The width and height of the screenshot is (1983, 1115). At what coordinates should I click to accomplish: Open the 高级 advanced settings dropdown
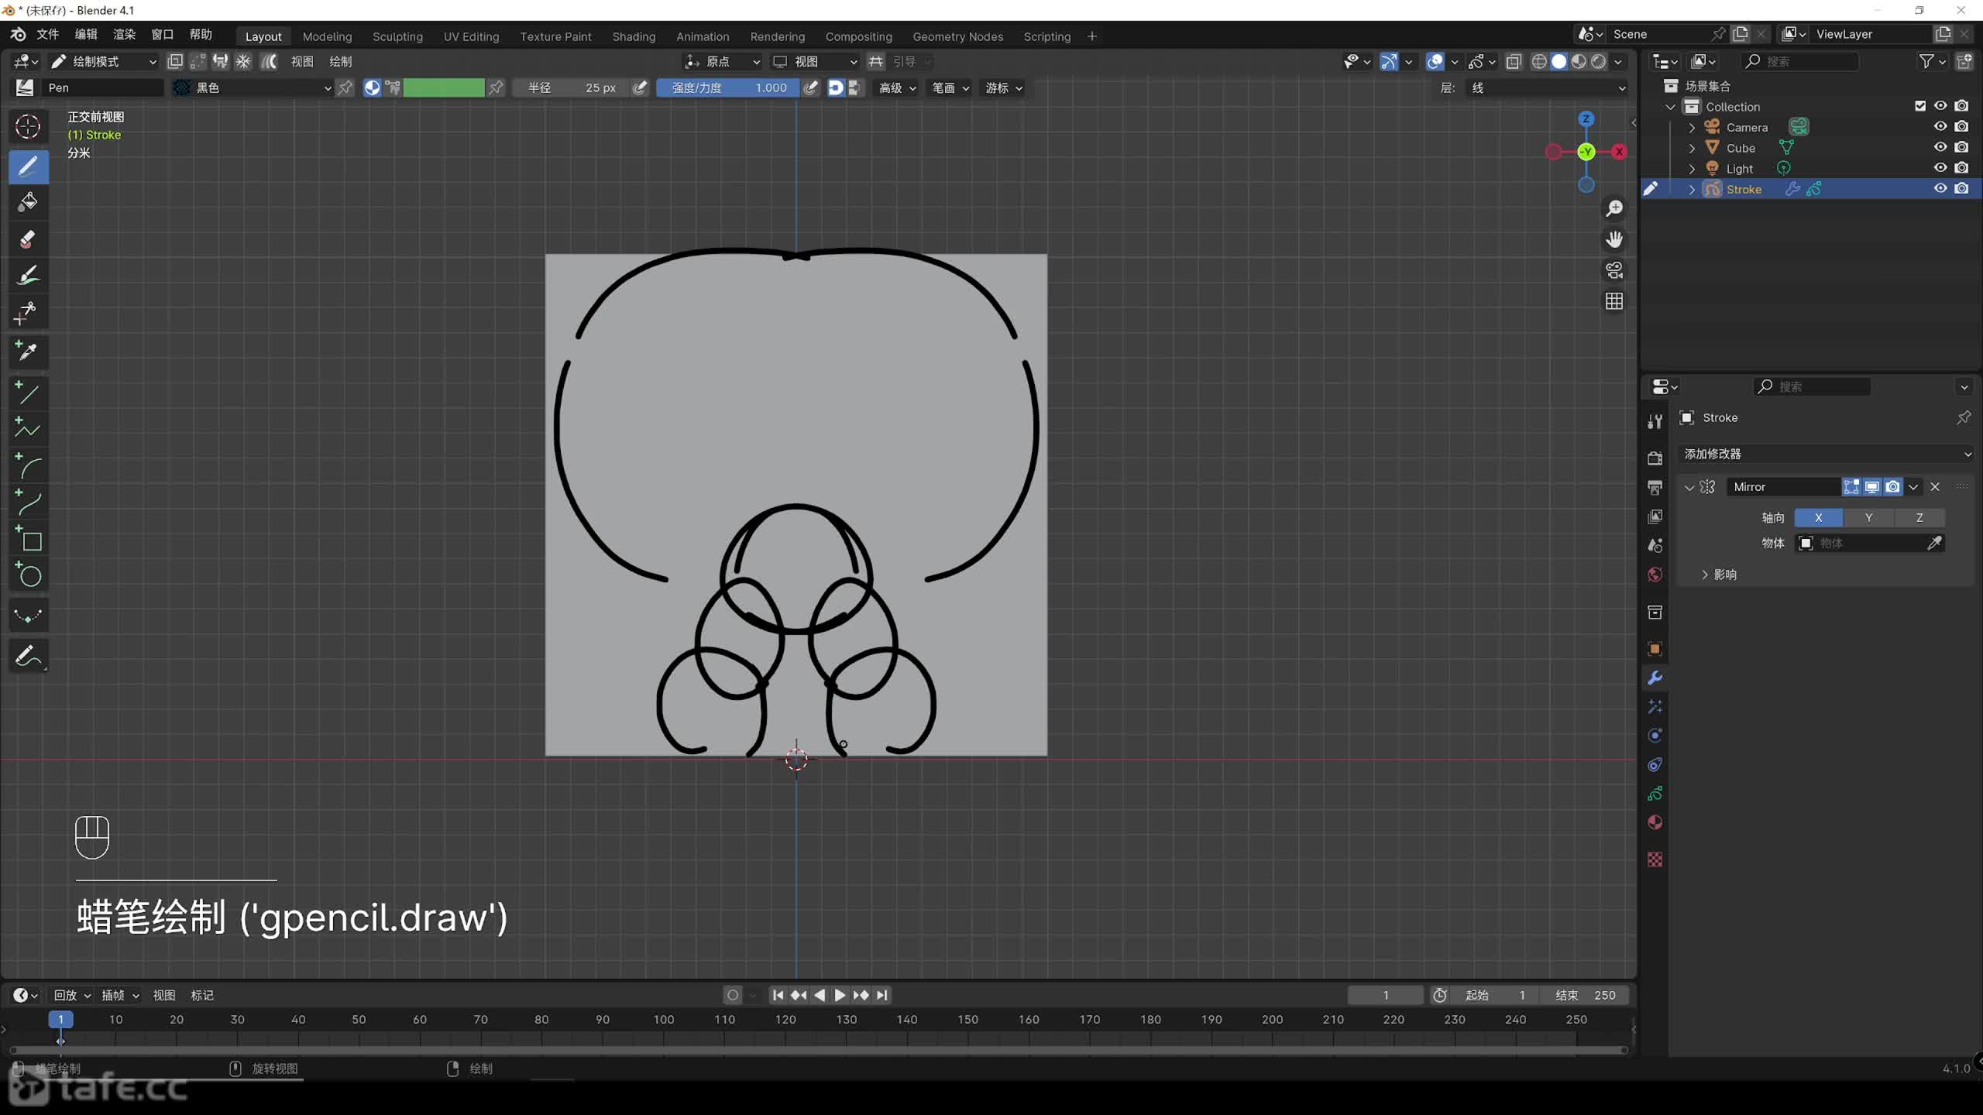897,88
